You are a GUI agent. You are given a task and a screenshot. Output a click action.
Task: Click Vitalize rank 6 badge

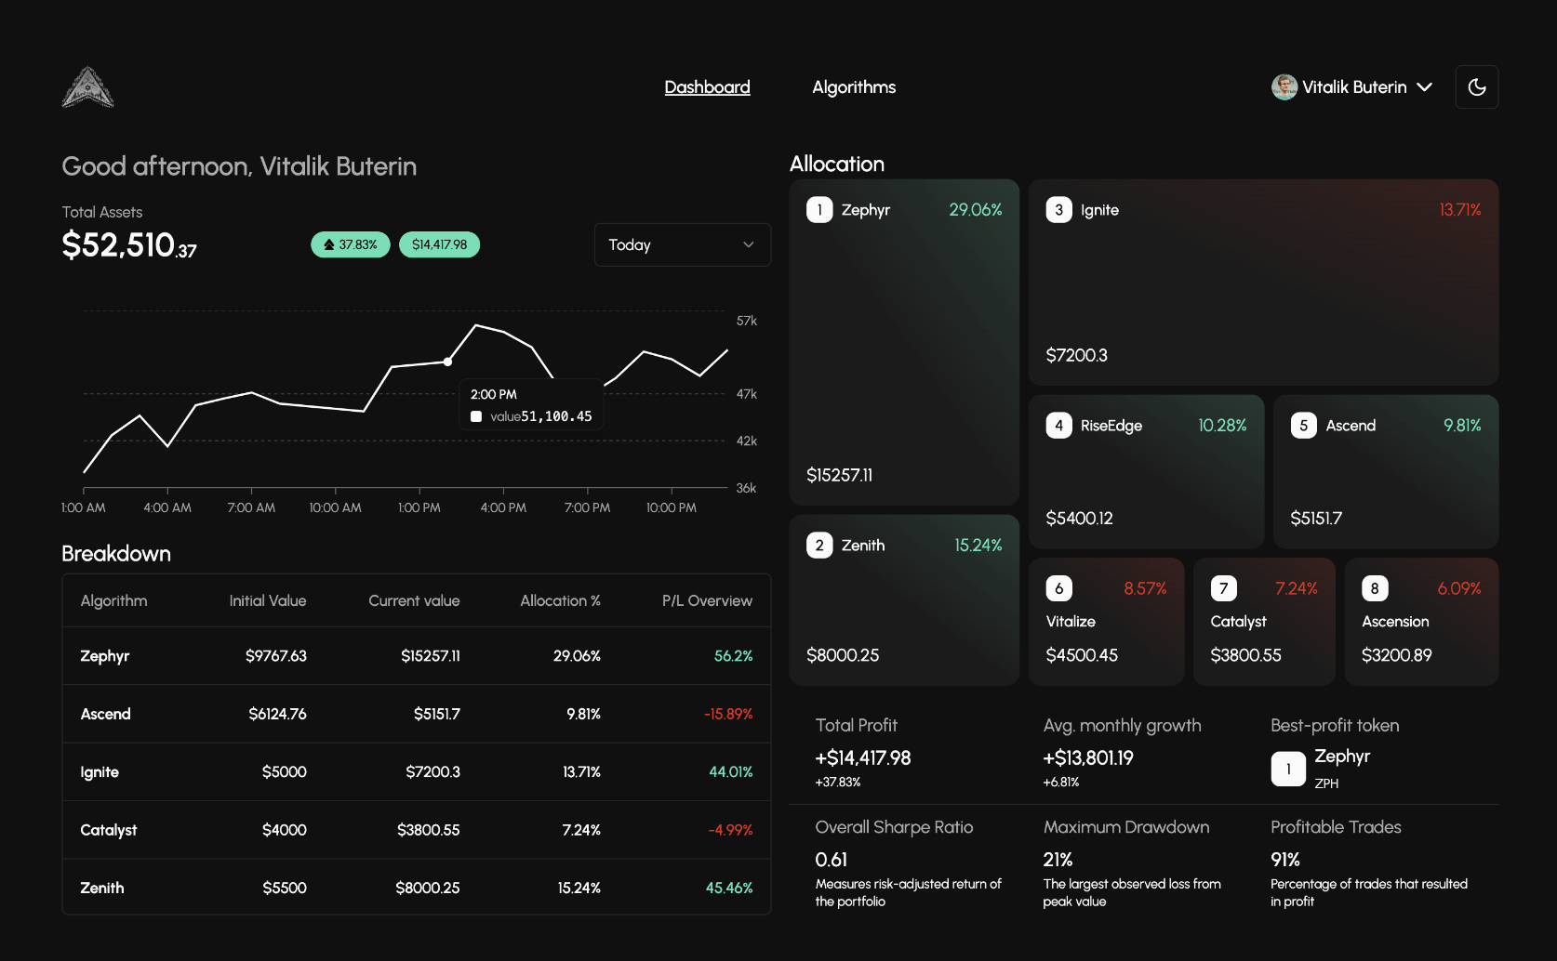(x=1058, y=588)
